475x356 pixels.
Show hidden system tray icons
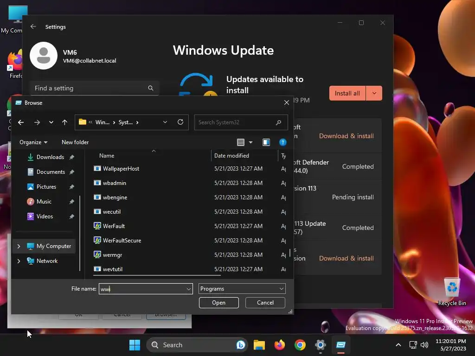(398, 345)
